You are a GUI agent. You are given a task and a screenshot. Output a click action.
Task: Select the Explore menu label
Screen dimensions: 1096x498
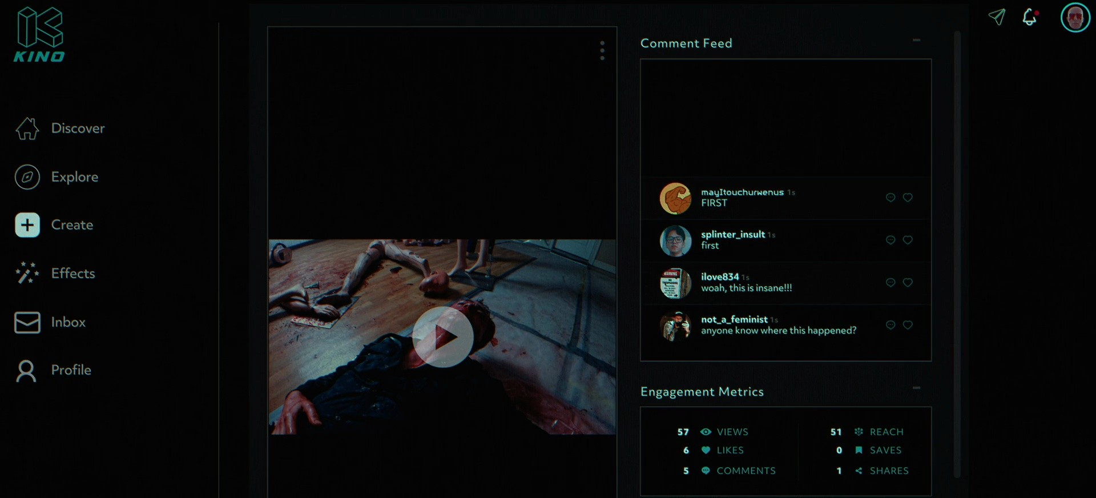coord(75,177)
